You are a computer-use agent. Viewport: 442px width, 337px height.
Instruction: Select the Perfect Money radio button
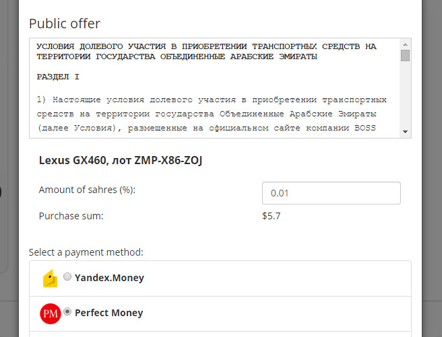[67, 311]
